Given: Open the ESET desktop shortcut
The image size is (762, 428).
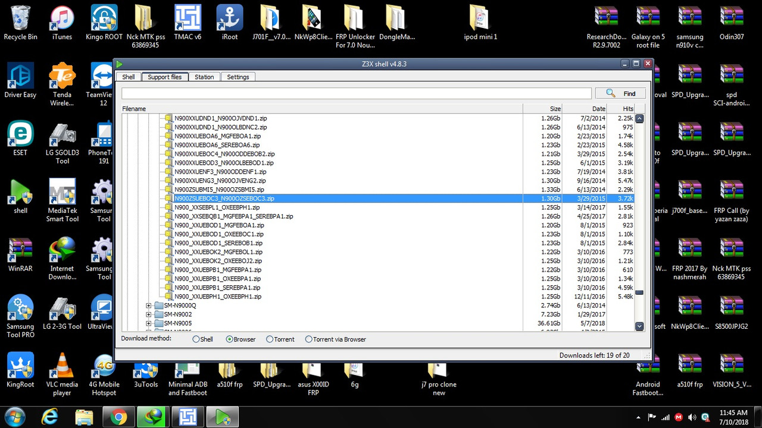Looking at the screenshot, I should pyautogui.click(x=20, y=139).
